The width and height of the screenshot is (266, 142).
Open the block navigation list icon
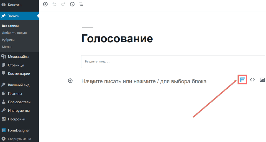pyautogui.click(x=81, y=4)
